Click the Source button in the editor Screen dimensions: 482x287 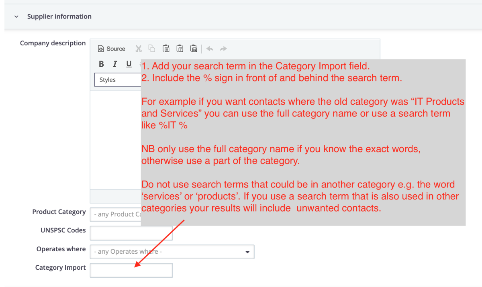tap(112, 49)
